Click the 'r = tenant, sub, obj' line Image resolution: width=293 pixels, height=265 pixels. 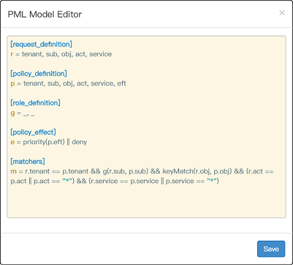click(61, 54)
